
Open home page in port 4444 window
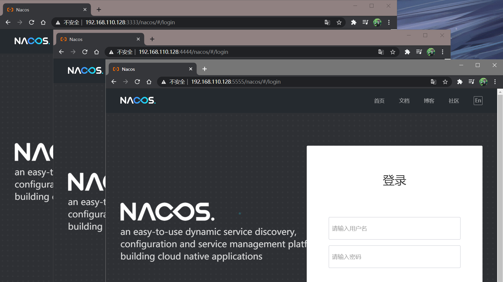97,52
